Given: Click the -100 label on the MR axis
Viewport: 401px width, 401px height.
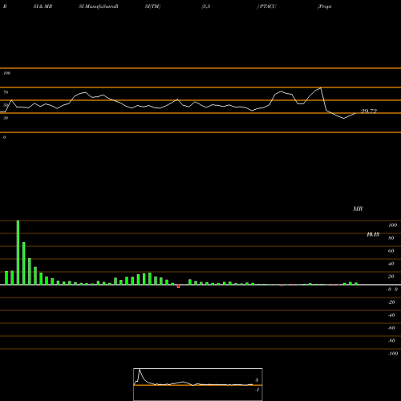Looking at the screenshot, I should coord(393,354).
